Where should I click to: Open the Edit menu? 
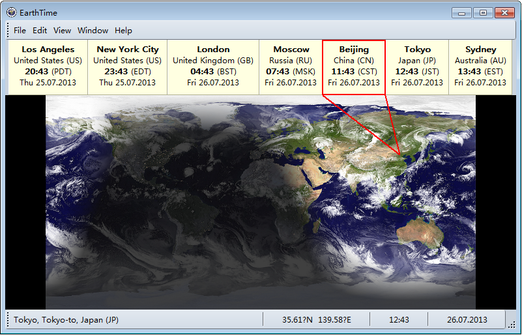40,30
